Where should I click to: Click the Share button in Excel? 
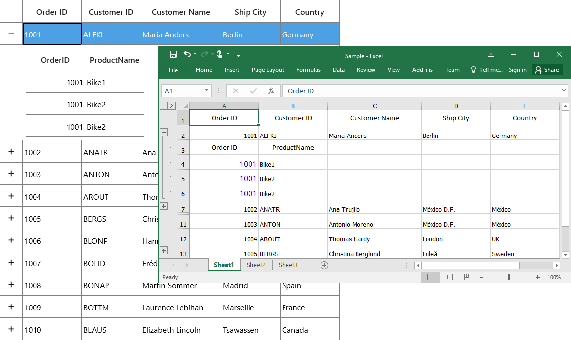547,70
